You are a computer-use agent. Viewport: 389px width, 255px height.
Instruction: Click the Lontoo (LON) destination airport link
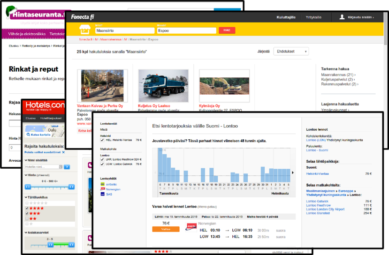pyautogui.click(x=316, y=140)
